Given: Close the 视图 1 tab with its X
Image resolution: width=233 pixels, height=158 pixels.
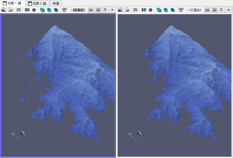Looking at the screenshot, I should pos(20,3).
